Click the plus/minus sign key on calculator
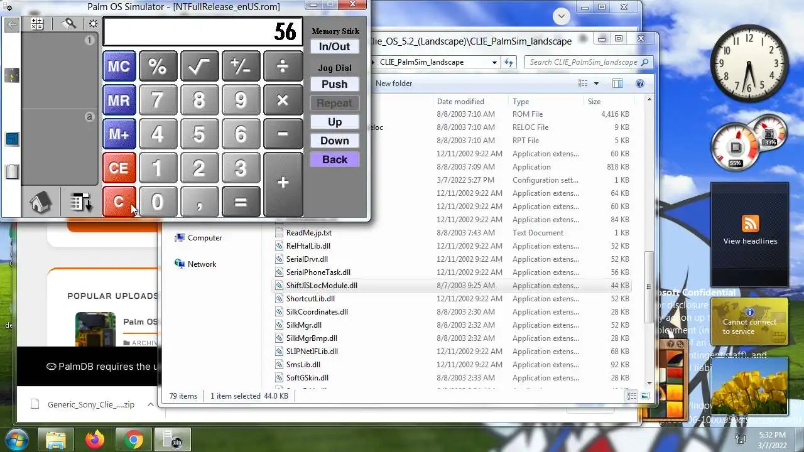 [241, 66]
